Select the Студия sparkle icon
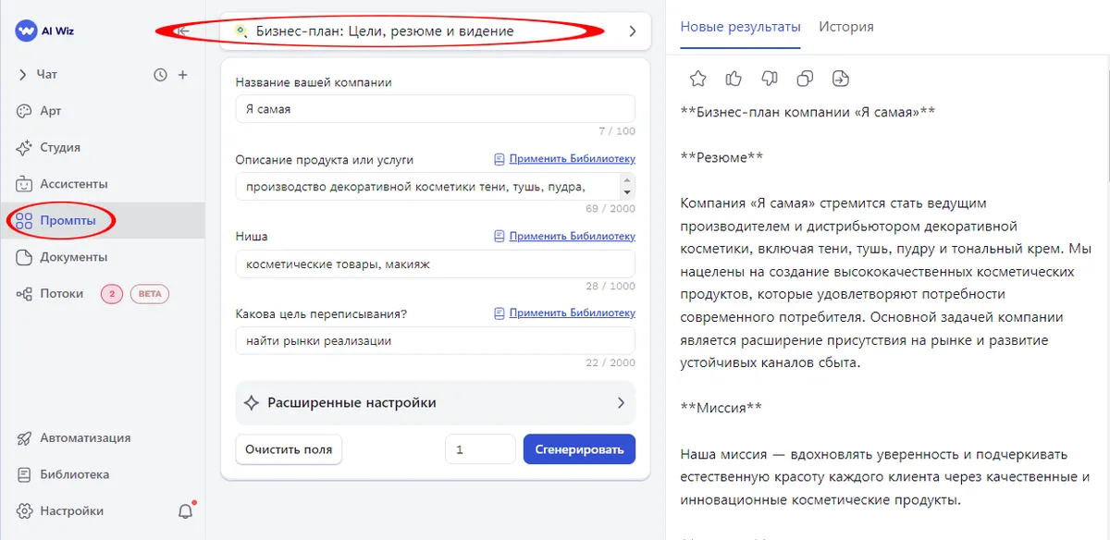 26,147
